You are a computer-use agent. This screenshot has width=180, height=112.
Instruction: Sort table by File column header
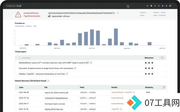(x=46, y=87)
